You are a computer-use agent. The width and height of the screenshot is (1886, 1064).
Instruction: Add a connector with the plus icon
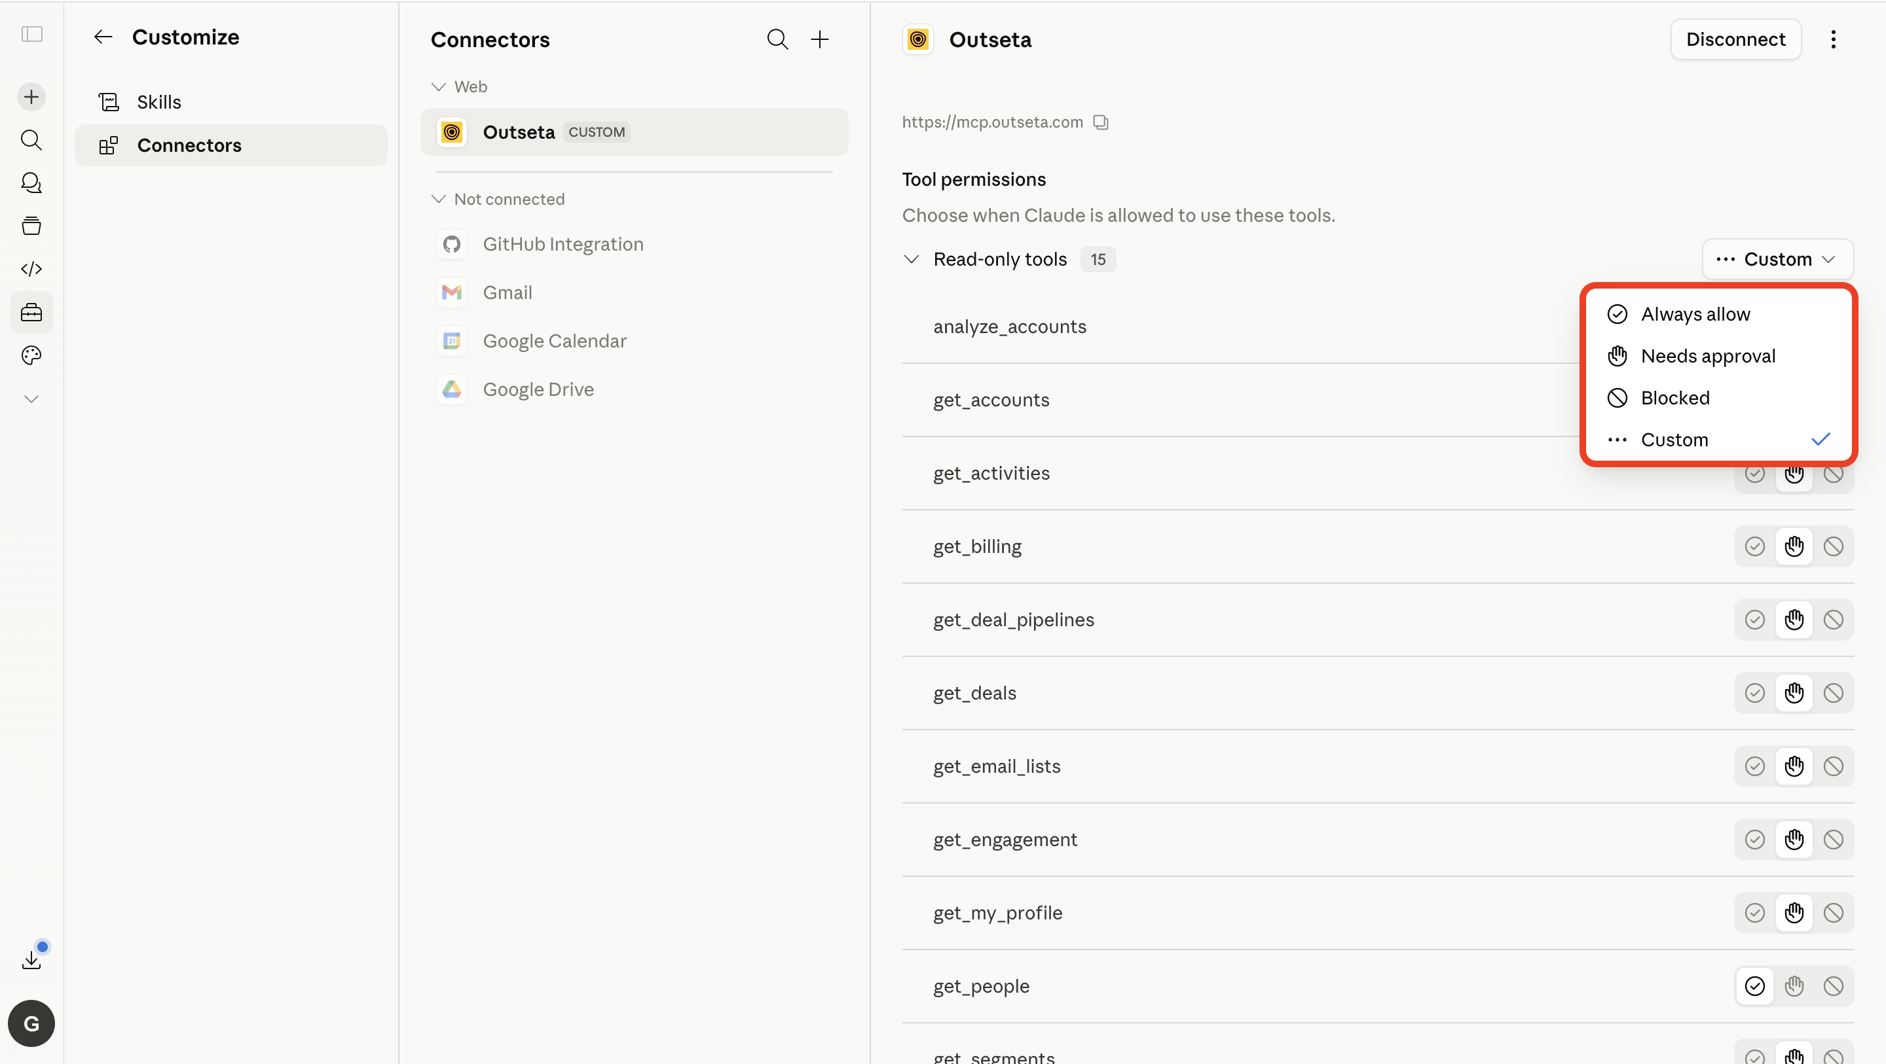pyautogui.click(x=820, y=39)
